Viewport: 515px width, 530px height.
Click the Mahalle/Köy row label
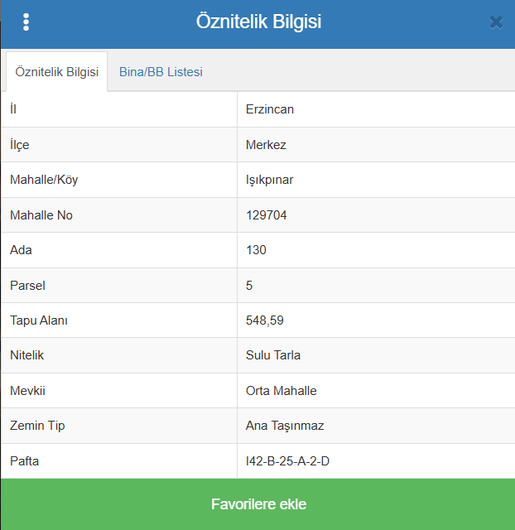(x=44, y=180)
